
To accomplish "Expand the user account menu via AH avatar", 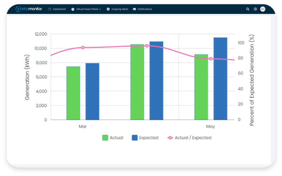I will tap(263, 9).
